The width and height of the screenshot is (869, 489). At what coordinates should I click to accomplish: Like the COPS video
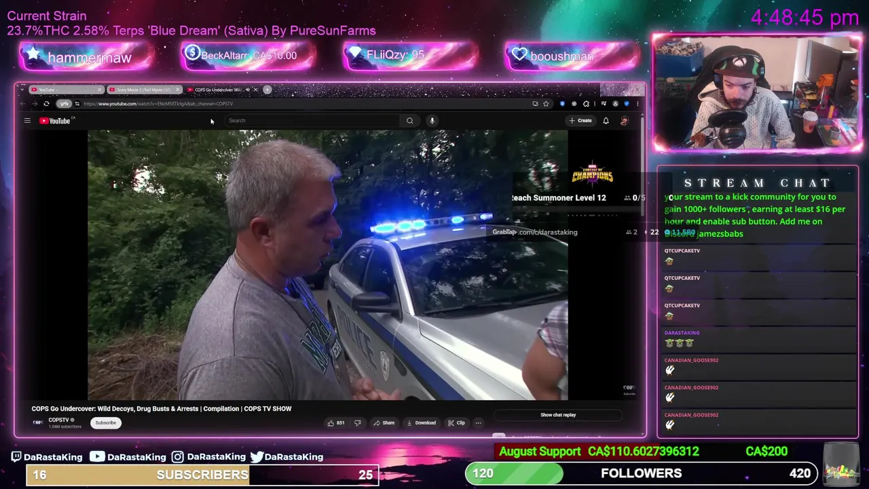(x=331, y=422)
